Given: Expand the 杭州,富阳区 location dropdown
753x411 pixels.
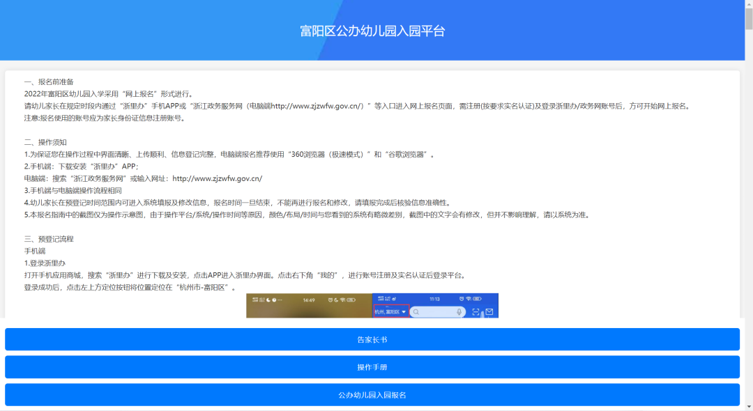Looking at the screenshot, I should 390,312.
